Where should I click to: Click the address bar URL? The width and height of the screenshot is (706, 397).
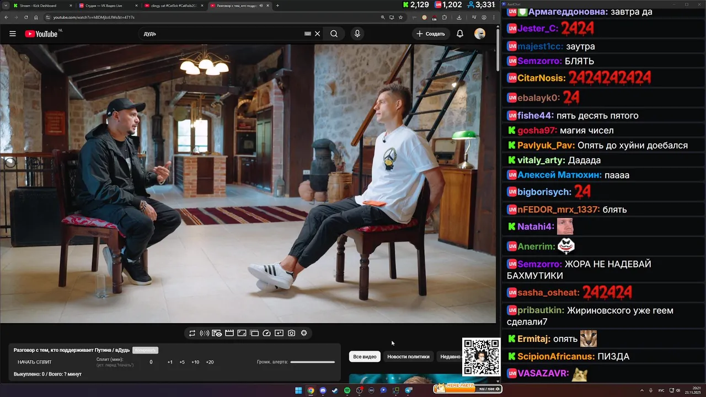coord(94,17)
